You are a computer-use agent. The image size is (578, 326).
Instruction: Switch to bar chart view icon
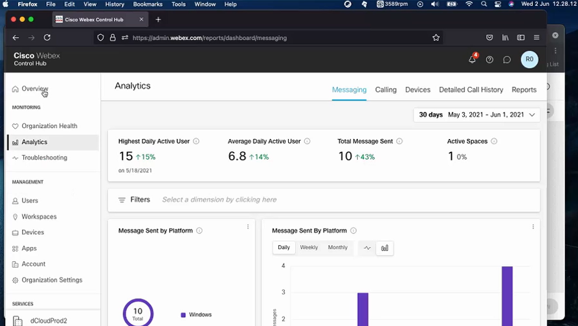coord(384,248)
